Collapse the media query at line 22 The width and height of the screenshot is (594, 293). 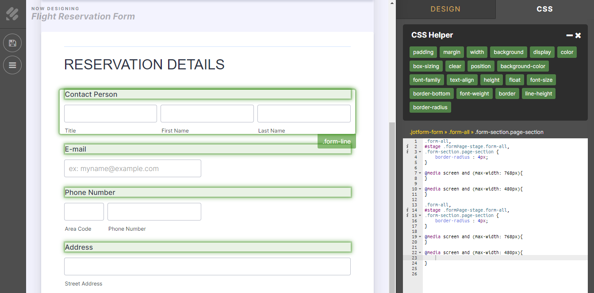pos(420,253)
